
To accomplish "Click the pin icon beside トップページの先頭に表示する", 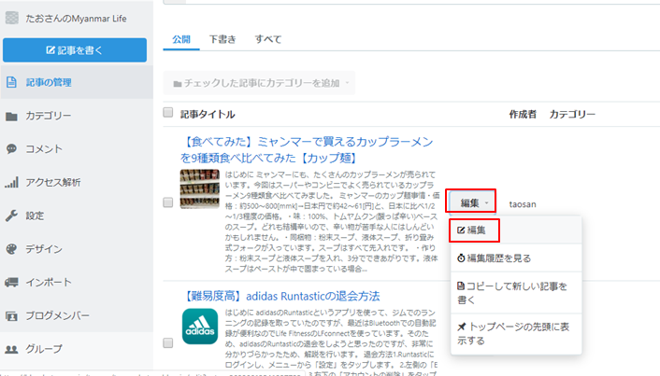I will 462,327.
